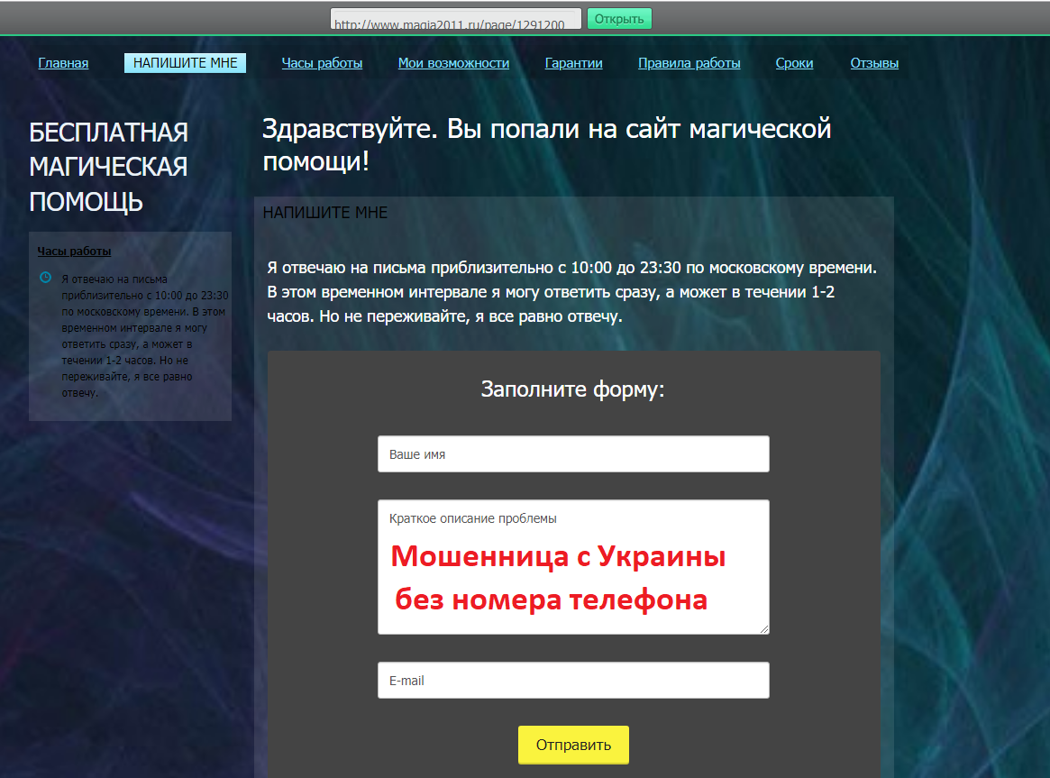Click the Заполните форму heading

point(572,389)
